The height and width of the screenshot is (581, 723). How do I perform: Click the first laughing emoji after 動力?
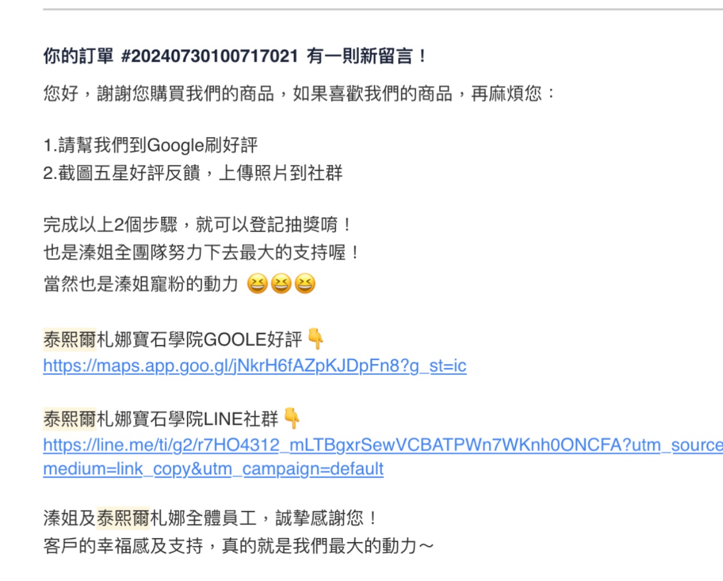257,283
